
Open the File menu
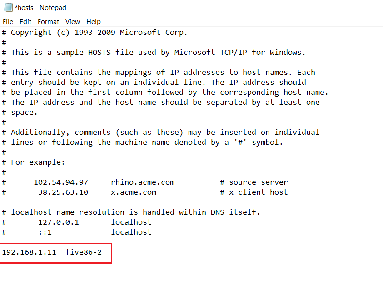click(8, 21)
